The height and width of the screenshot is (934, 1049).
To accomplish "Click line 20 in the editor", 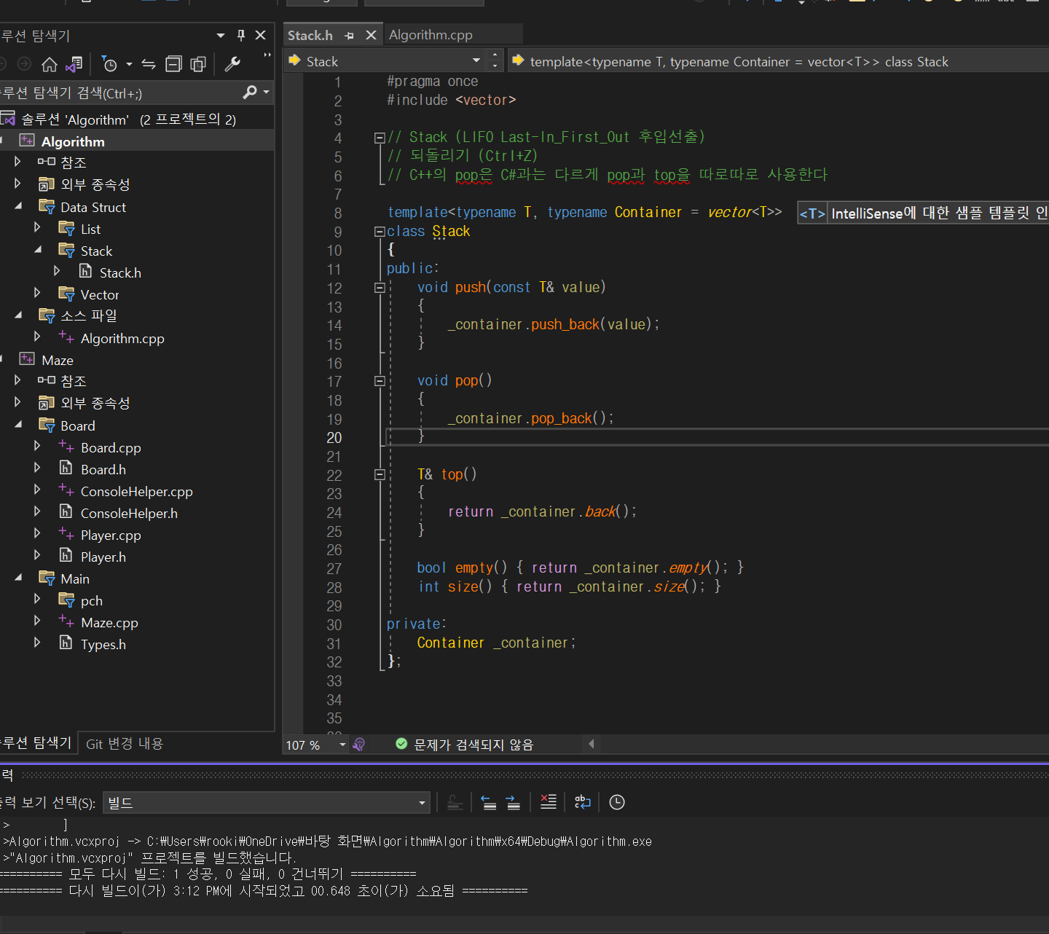I will point(717,436).
